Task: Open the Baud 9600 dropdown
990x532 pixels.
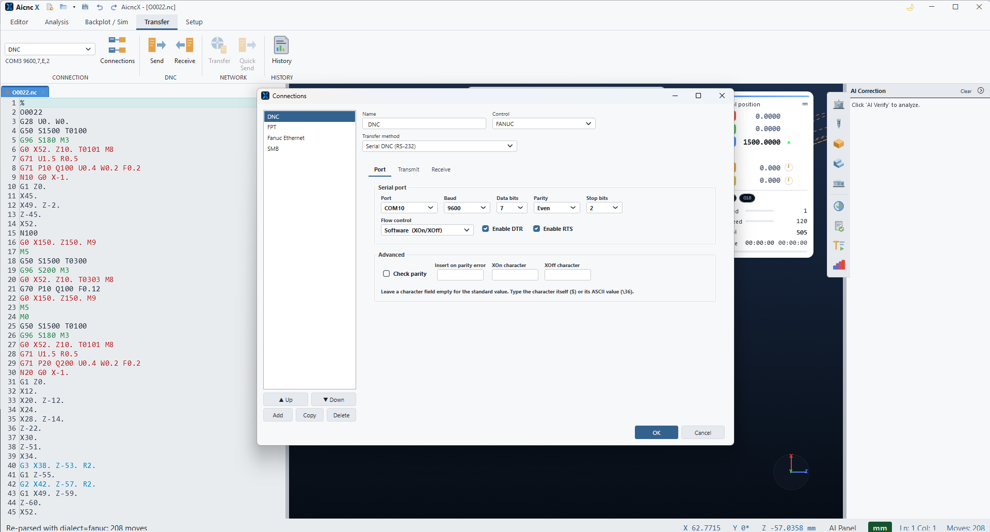Action: point(467,208)
